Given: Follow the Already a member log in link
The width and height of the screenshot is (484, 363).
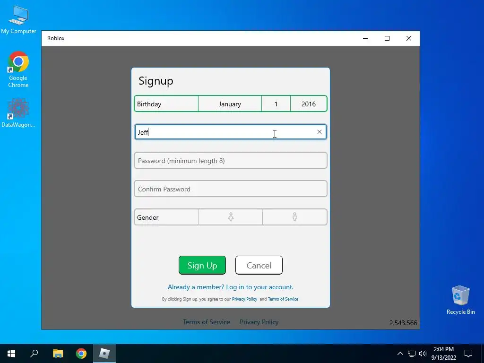Looking at the screenshot, I should (x=230, y=287).
